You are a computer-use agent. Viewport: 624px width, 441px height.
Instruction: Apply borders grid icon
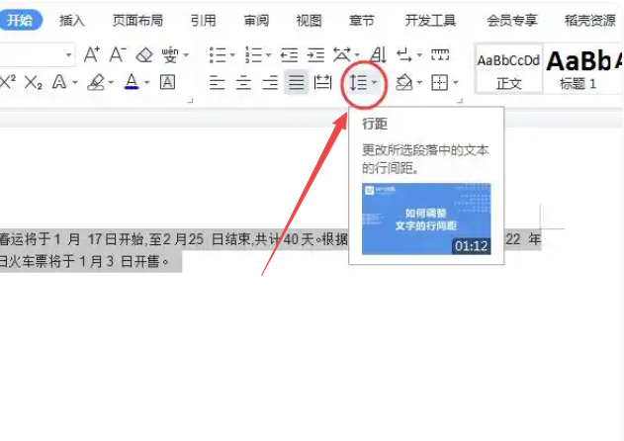click(x=440, y=82)
